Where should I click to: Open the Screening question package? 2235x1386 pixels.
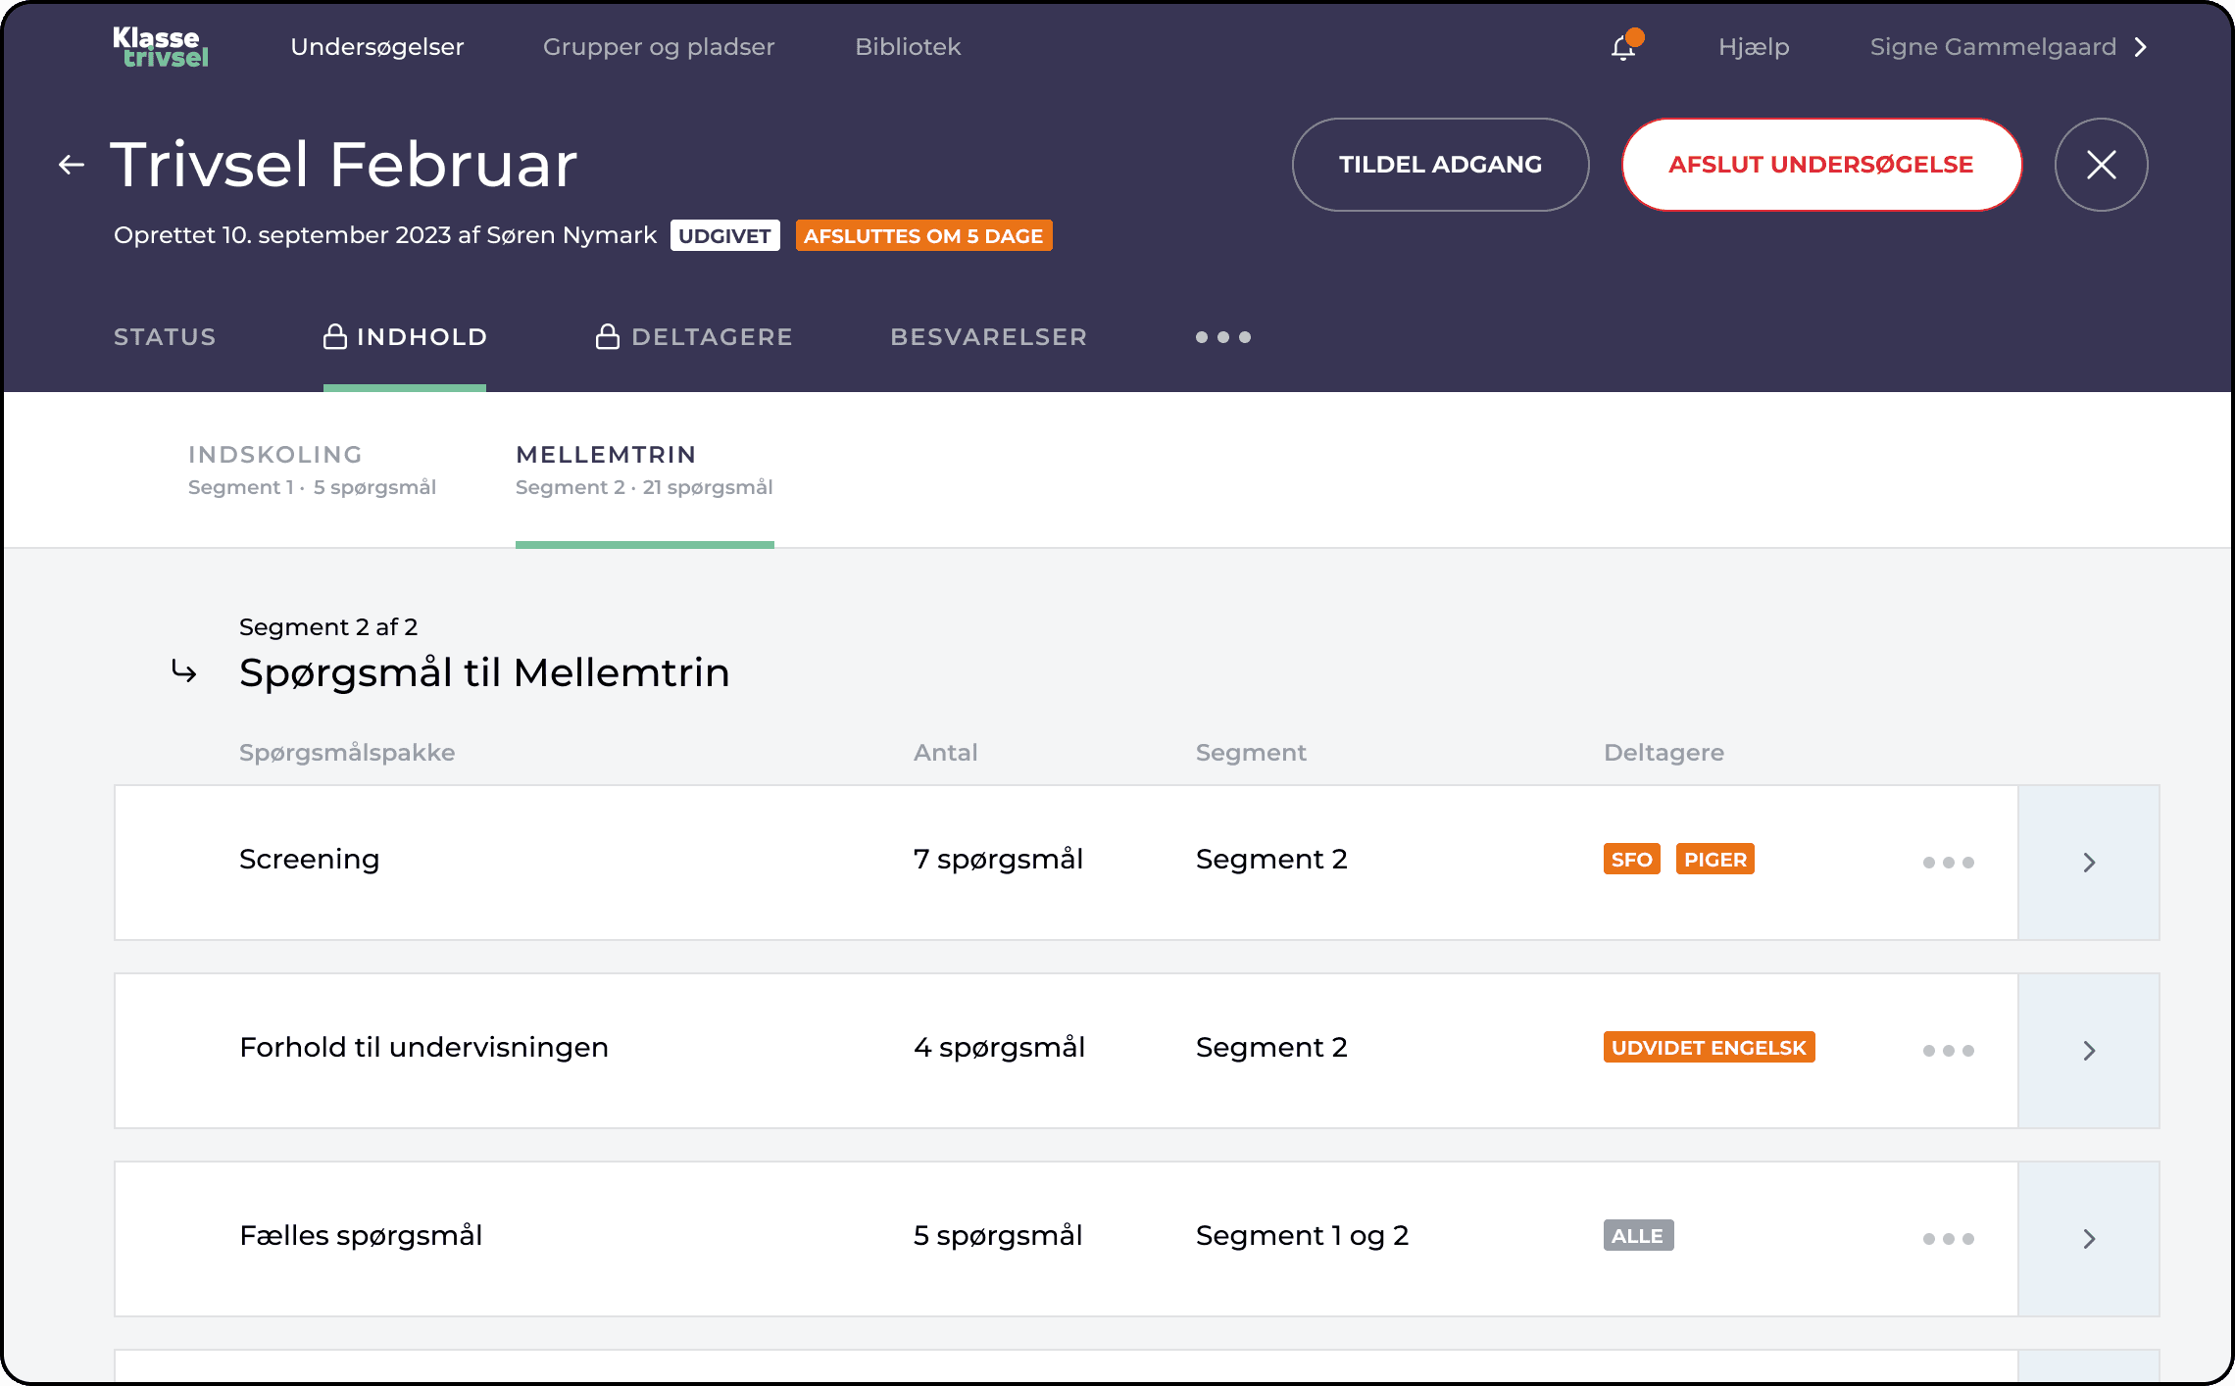tap(310, 859)
